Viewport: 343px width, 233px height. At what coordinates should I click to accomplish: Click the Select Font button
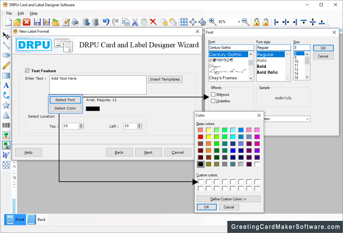tap(65, 100)
